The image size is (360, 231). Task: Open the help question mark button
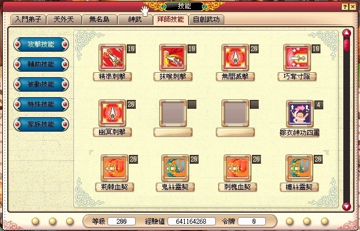tap(345, 7)
